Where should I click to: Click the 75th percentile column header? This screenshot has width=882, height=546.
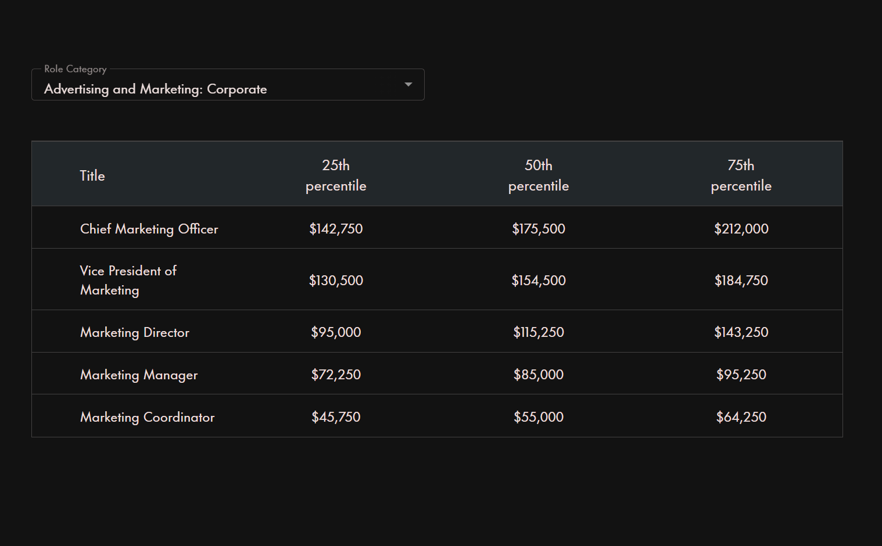741,175
